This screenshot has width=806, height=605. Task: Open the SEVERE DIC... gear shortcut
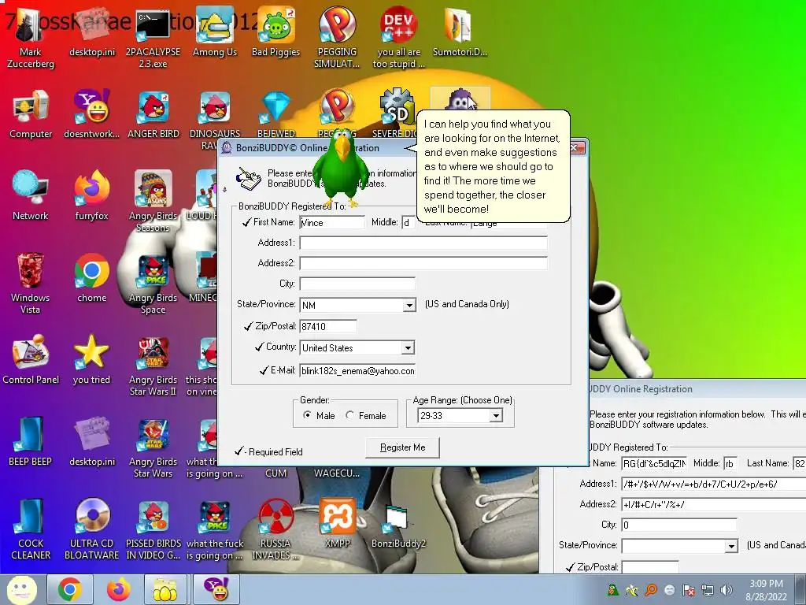point(397,114)
